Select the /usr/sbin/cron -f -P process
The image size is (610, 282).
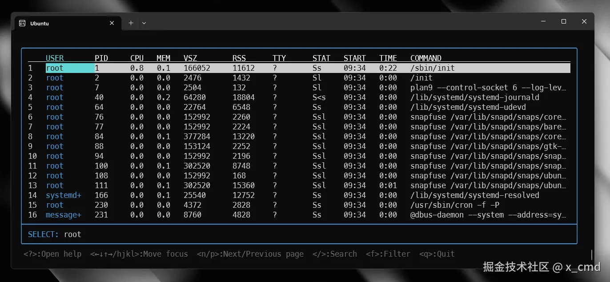[x=455, y=205]
